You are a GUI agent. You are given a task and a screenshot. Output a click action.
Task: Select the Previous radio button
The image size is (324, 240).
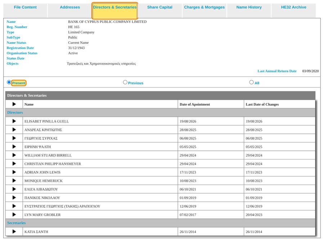(x=125, y=82)
